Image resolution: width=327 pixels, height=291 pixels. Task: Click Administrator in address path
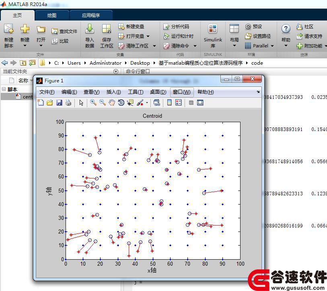pyautogui.click(x=105, y=63)
